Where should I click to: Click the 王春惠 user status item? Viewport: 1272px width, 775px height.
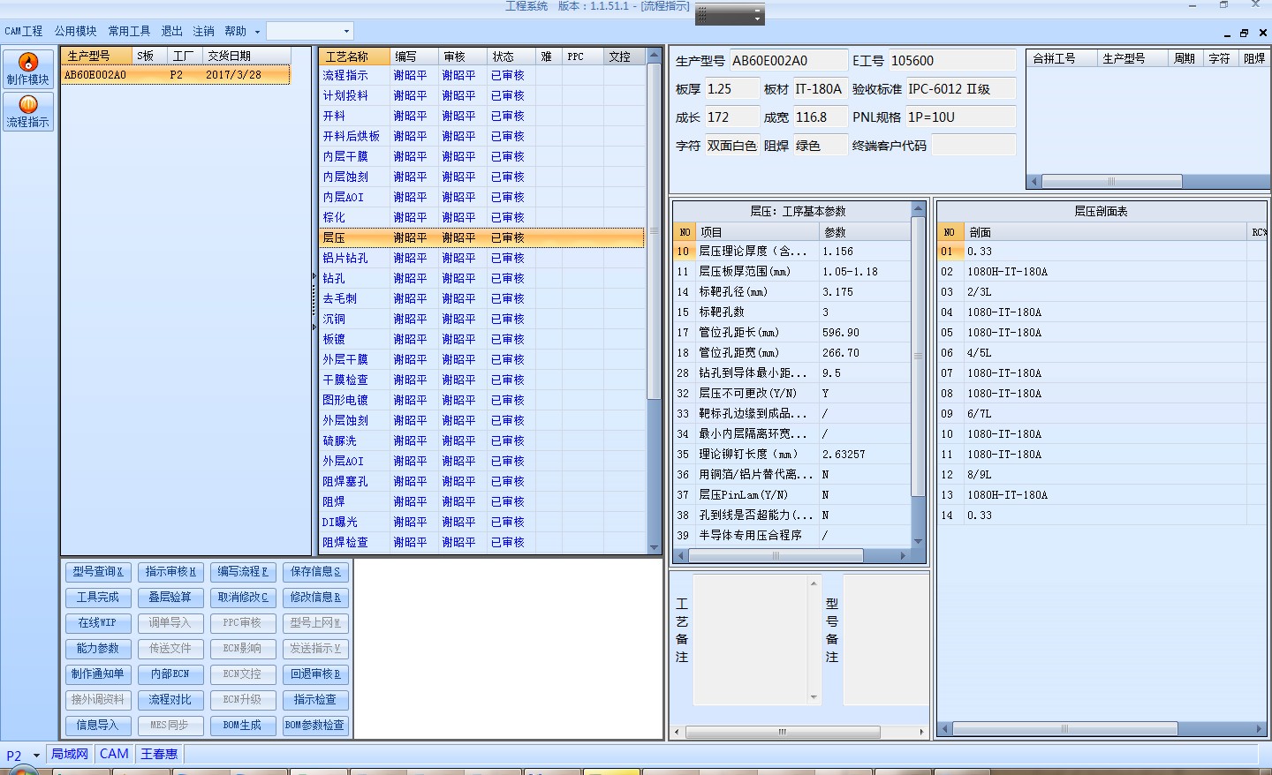[159, 755]
